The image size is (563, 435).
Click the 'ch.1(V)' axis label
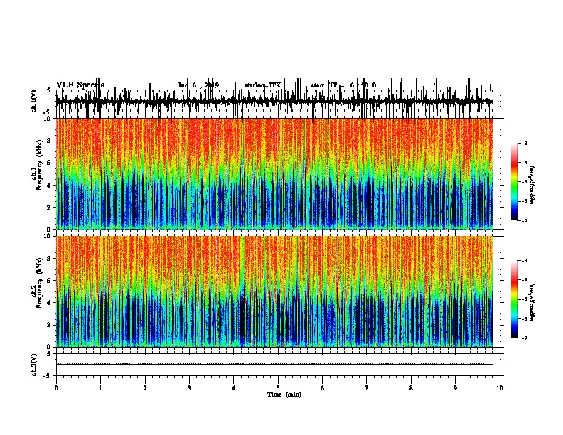(33, 101)
